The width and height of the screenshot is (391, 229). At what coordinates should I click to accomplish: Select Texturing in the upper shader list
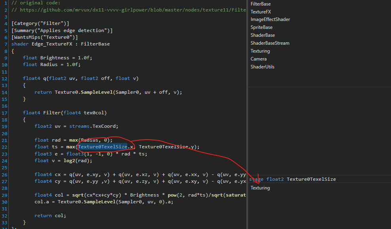(x=260, y=51)
